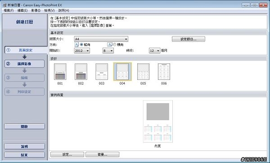This screenshot has width=270, height=163.
Task: Open the 檔案(F) menu
Action: pos(9,10)
